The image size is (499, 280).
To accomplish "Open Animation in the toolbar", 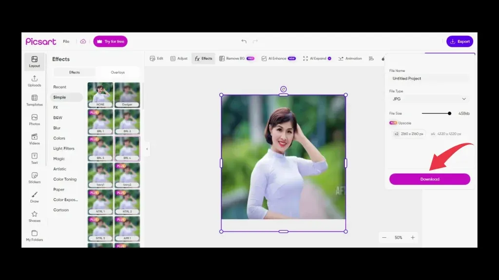I will click(x=350, y=58).
